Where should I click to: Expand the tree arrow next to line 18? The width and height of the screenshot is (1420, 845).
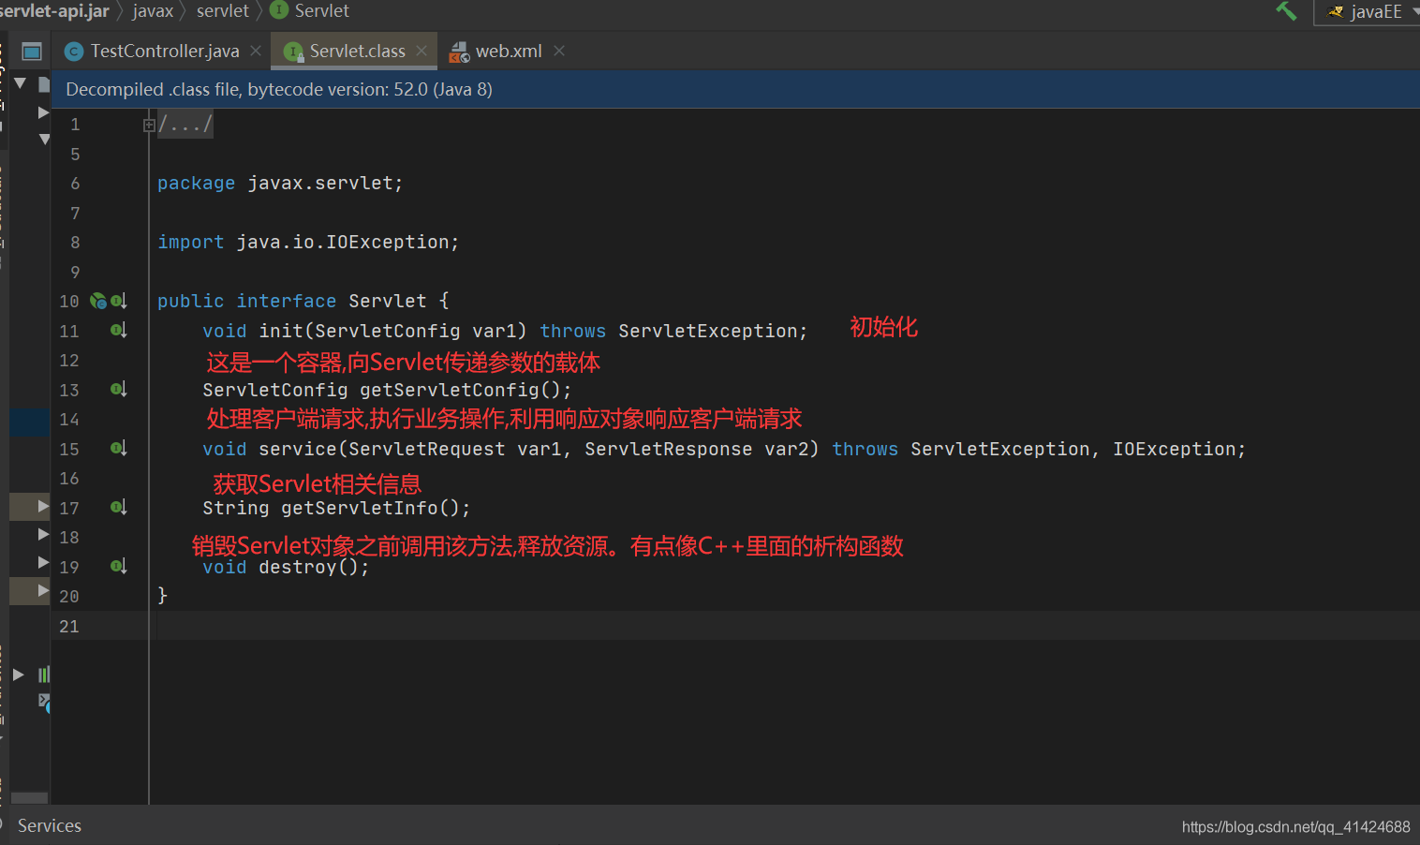click(x=43, y=535)
